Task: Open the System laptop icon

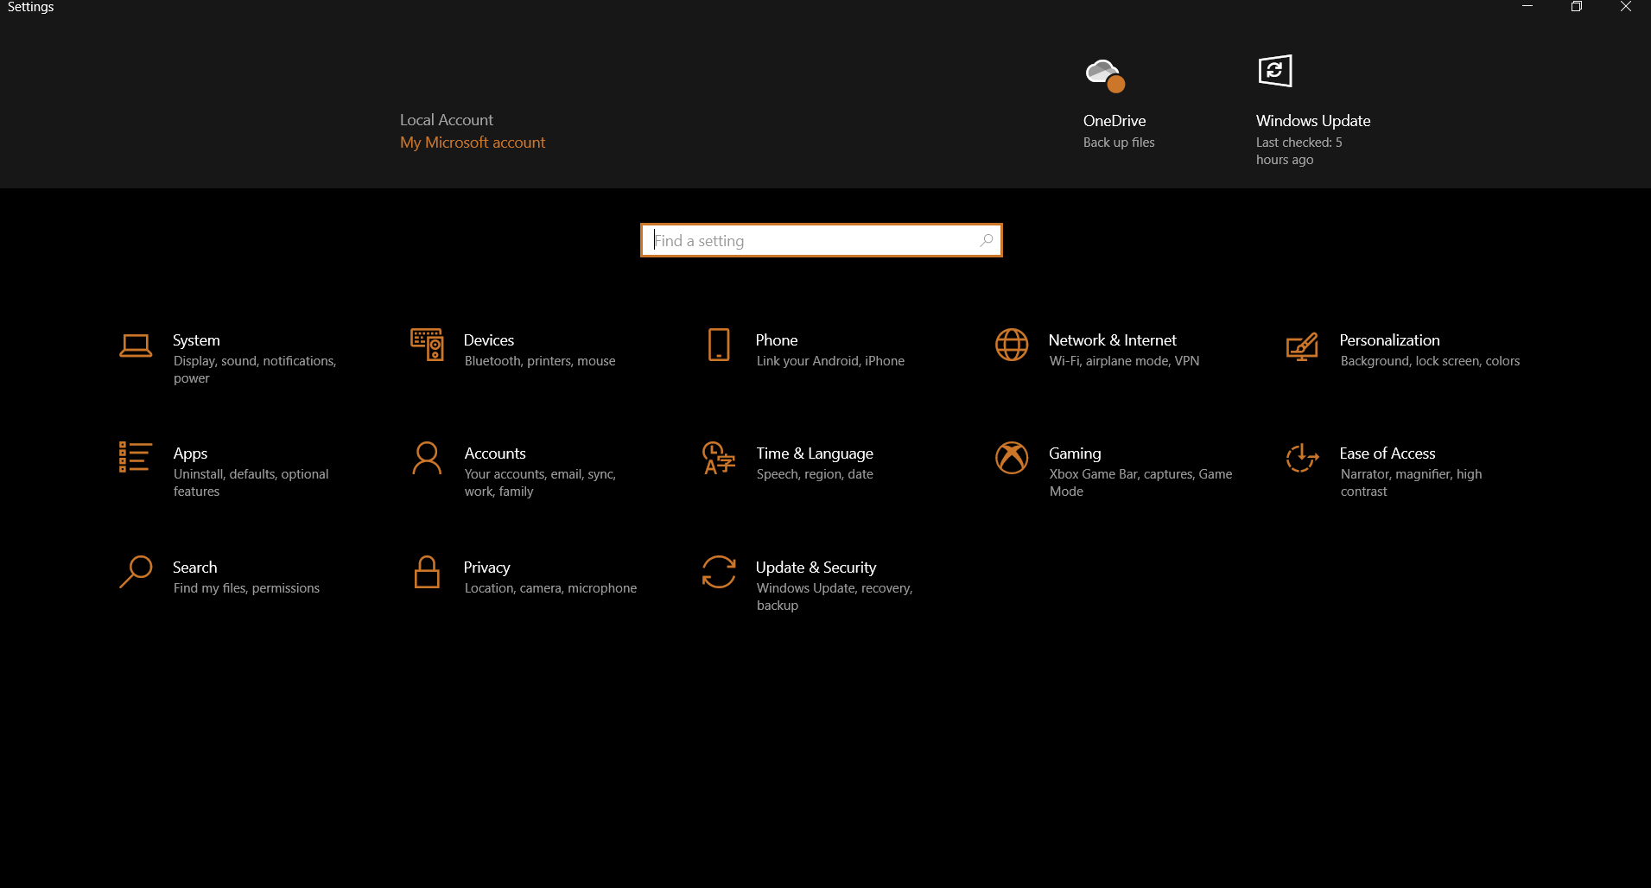Action: [136, 346]
